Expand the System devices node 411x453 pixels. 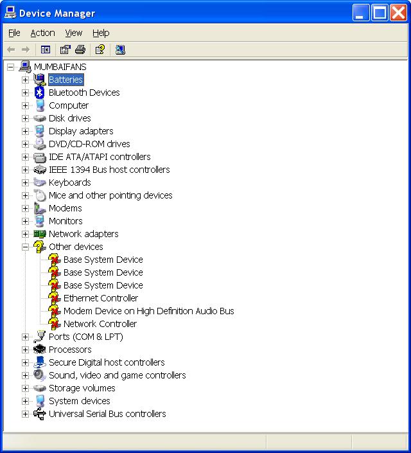(x=25, y=401)
